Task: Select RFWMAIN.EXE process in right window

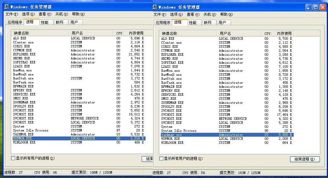Action: point(227,87)
